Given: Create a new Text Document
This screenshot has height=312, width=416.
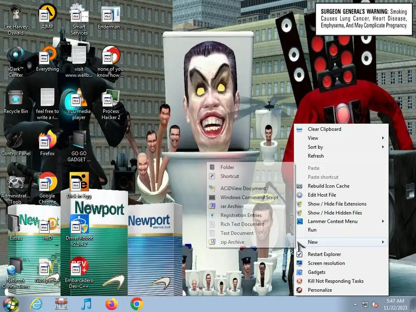Looking at the screenshot, I should coord(250,233).
